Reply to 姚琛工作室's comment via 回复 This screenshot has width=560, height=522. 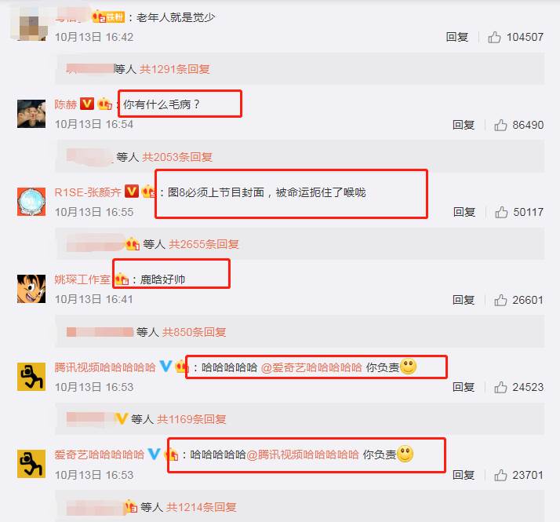click(464, 300)
